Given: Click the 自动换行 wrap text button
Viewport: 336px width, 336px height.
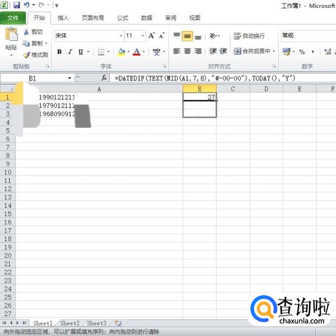Looking at the screenshot, I should [x=249, y=36].
